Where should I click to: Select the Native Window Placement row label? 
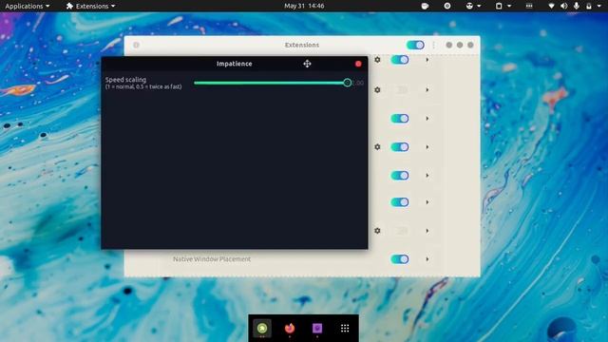click(212, 259)
